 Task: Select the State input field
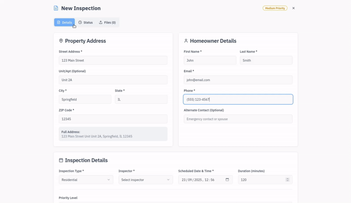pos(141,99)
